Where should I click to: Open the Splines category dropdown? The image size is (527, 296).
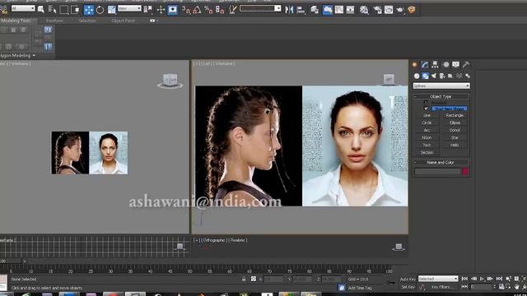[441, 86]
